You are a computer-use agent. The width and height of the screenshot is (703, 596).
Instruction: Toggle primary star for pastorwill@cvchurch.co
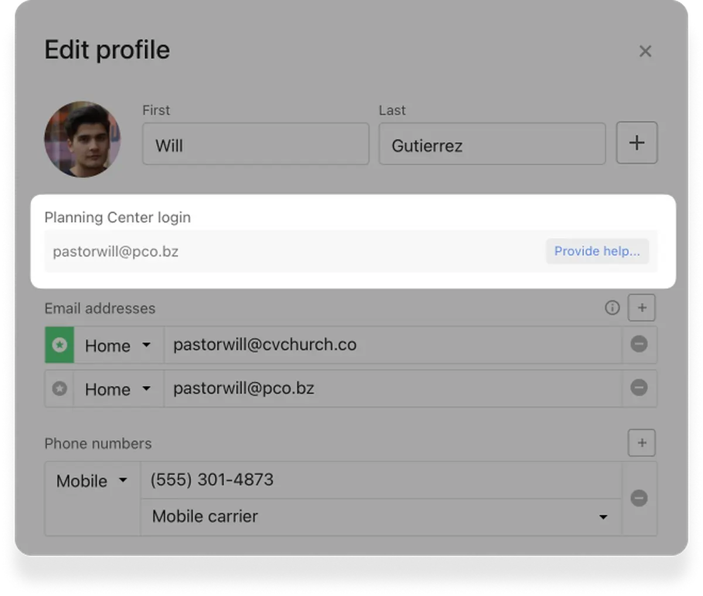tap(60, 345)
